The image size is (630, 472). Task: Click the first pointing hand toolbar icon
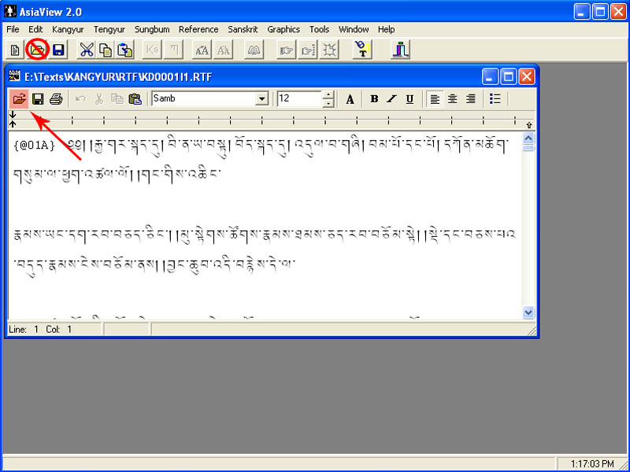tap(286, 50)
